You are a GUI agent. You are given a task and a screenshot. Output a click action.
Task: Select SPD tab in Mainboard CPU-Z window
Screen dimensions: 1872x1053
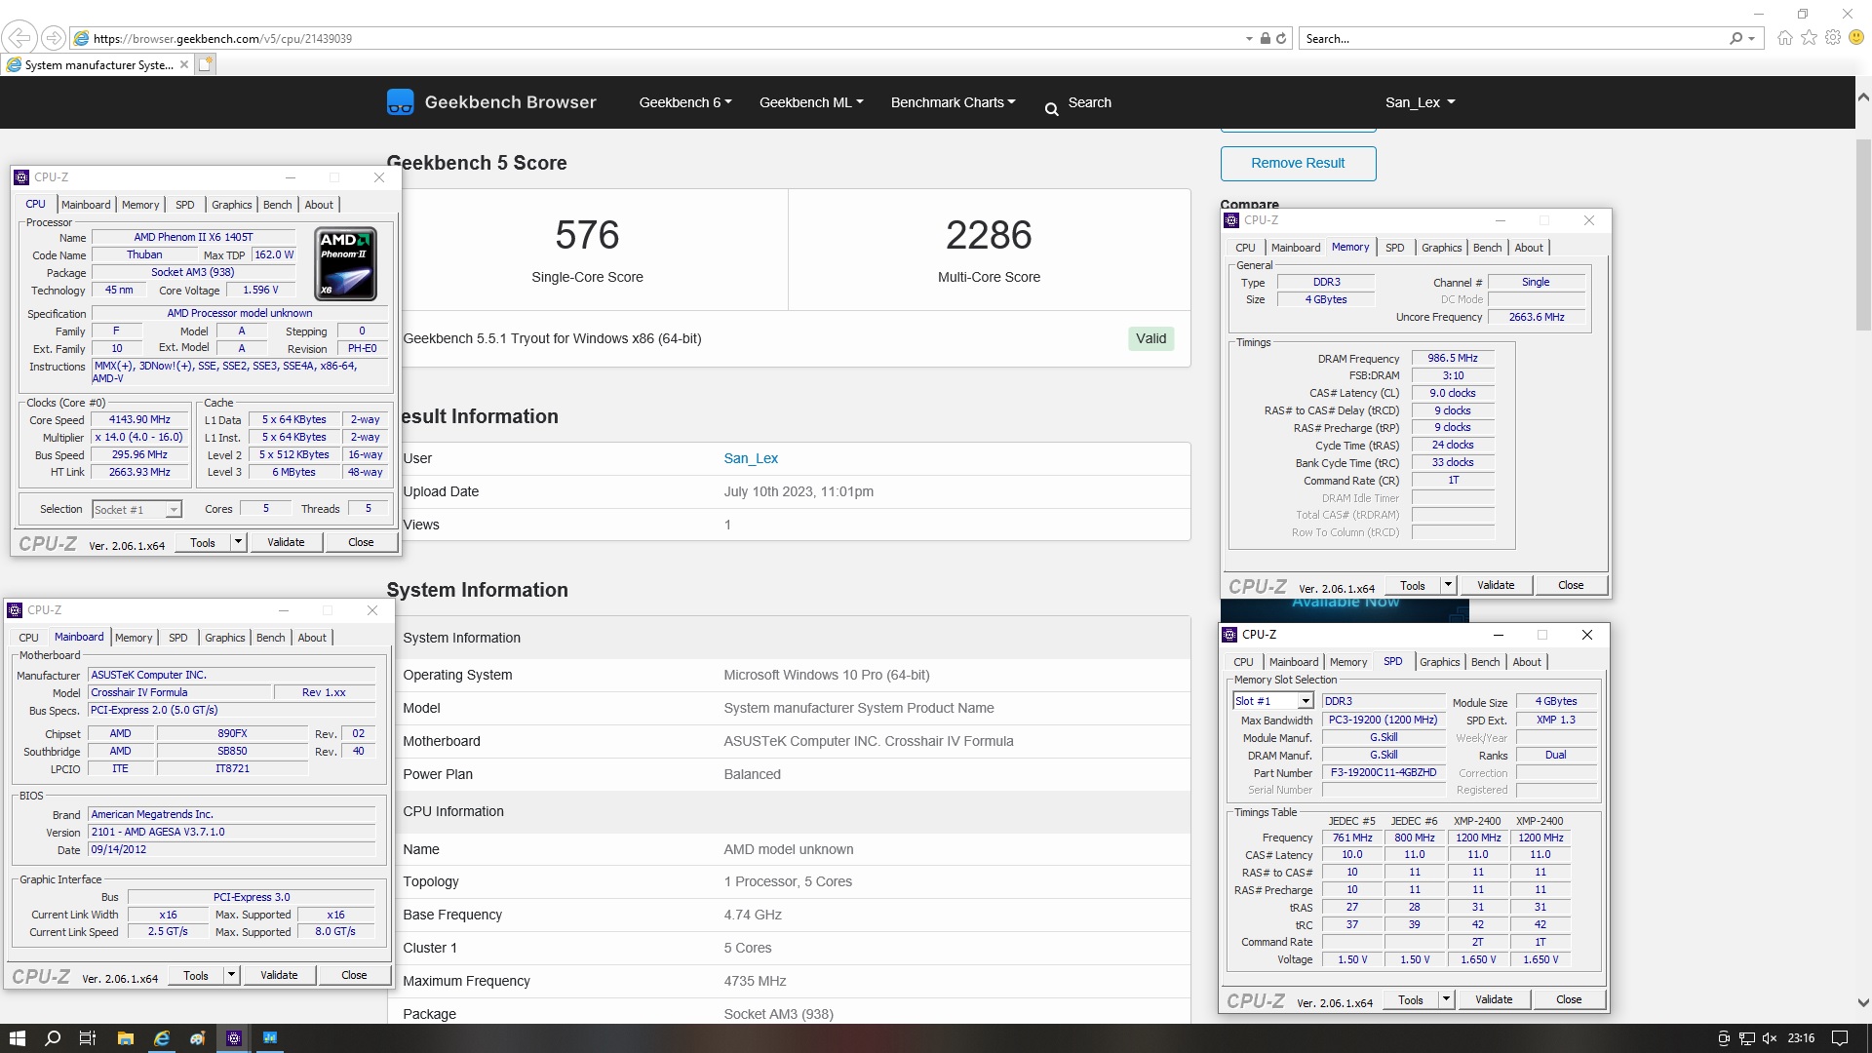(x=178, y=638)
